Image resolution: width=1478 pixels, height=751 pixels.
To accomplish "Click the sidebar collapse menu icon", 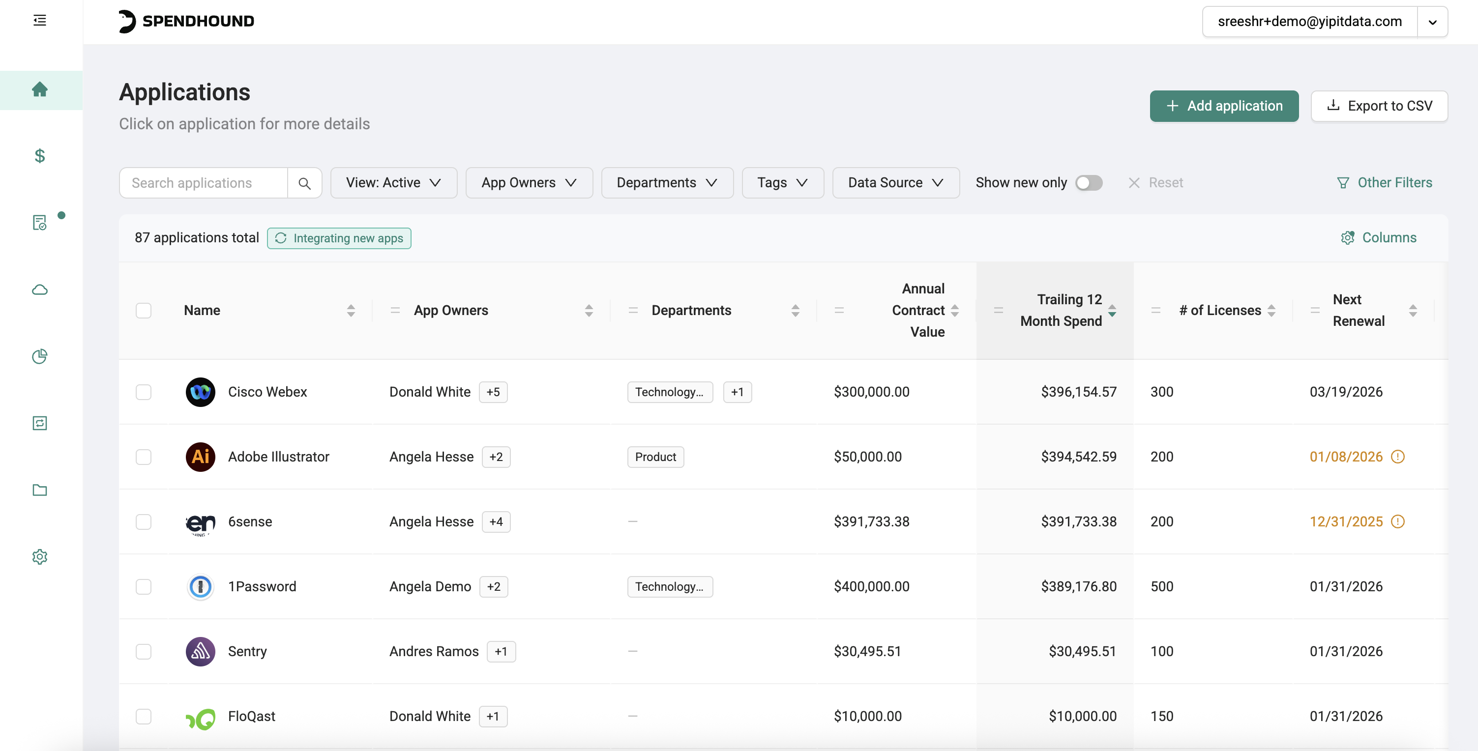I will coord(40,21).
